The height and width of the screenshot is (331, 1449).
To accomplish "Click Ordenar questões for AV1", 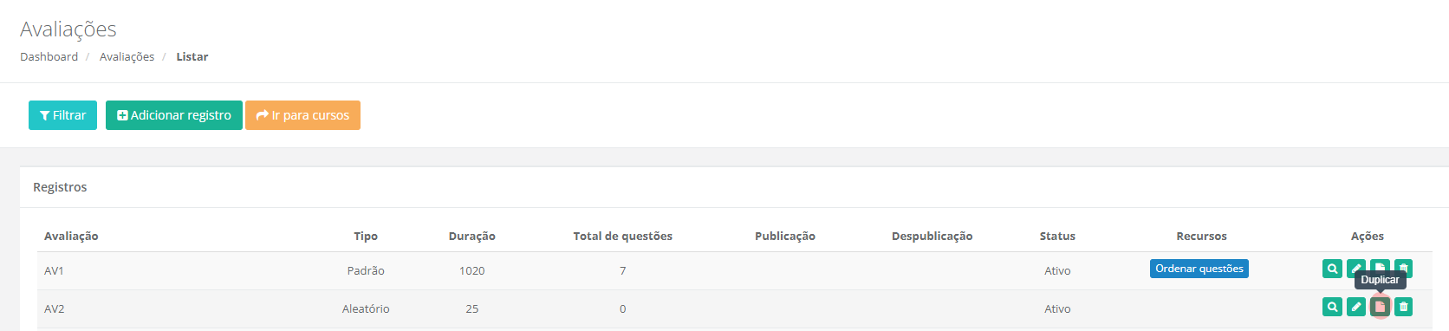I will [1199, 269].
